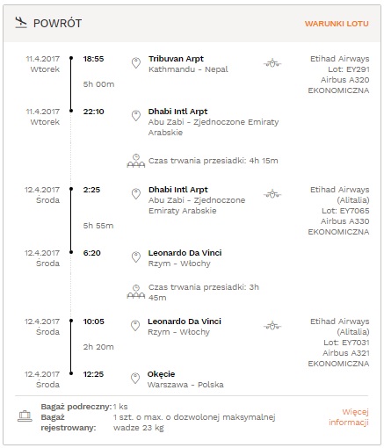Click the airplane icon for flight EY7031
Image resolution: width=384 pixels, height=448 pixels.
(272, 325)
